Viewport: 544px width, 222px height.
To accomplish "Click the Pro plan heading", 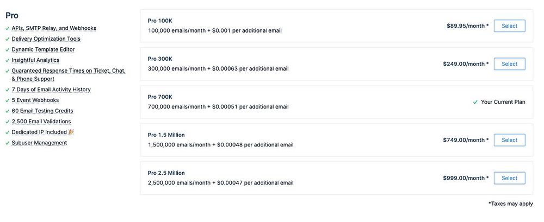I will tap(12, 15).
